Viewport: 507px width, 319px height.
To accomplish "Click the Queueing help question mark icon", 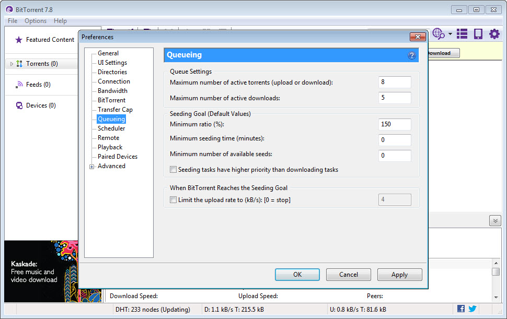I will 411,55.
